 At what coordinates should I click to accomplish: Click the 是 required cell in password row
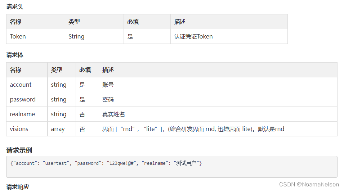click(87, 99)
